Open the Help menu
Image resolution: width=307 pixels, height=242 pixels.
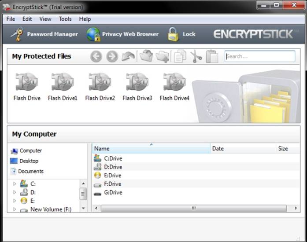[85, 19]
